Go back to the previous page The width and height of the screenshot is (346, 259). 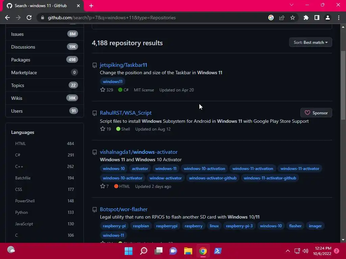[x=7, y=18]
